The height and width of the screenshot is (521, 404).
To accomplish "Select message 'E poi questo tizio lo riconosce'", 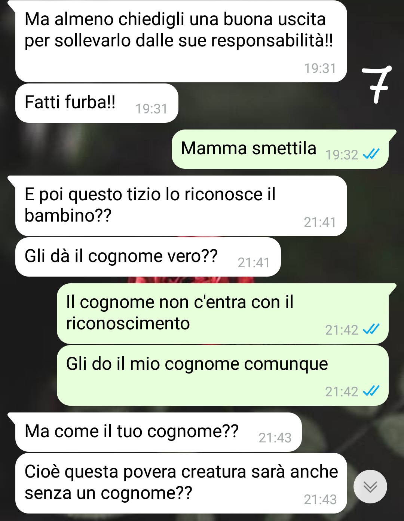I will [x=181, y=206].
